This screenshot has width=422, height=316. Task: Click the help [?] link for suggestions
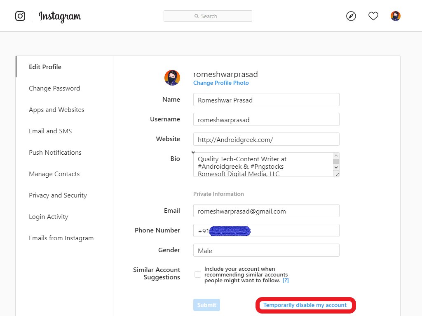286,281
